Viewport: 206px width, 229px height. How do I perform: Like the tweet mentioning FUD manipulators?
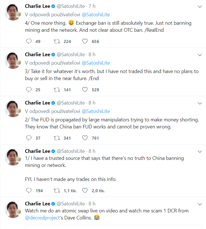(x=85, y=138)
